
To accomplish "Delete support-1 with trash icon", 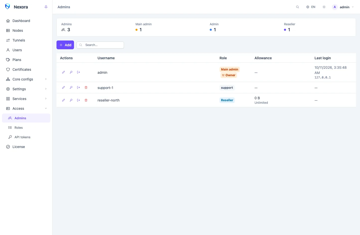I will 86,87.
